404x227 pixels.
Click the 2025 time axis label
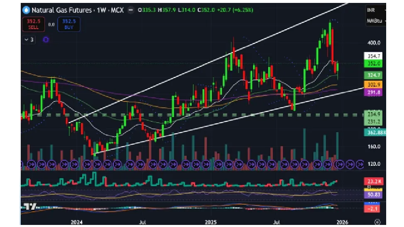coord(211,222)
